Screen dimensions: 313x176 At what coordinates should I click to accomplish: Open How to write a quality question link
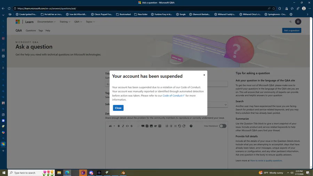point(266,160)
